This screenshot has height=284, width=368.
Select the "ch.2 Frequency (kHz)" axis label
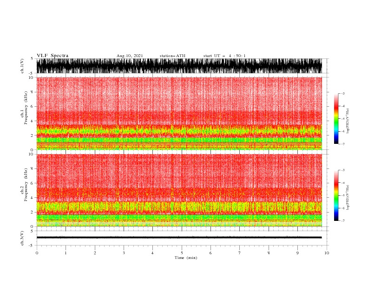(24, 184)
